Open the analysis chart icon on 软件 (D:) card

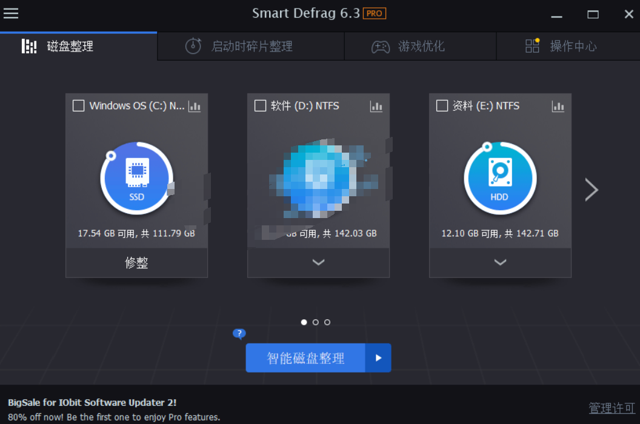[x=376, y=105]
